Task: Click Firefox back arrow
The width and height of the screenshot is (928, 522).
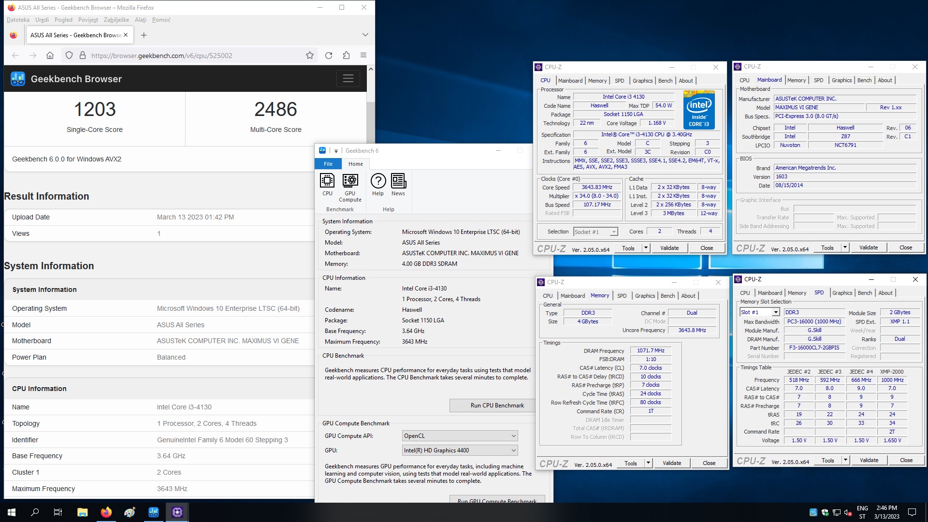Action: [15, 56]
